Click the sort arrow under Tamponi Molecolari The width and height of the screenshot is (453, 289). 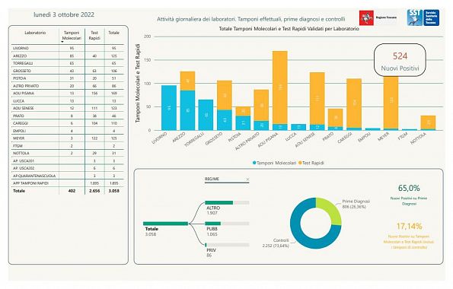(x=62, y=42)
